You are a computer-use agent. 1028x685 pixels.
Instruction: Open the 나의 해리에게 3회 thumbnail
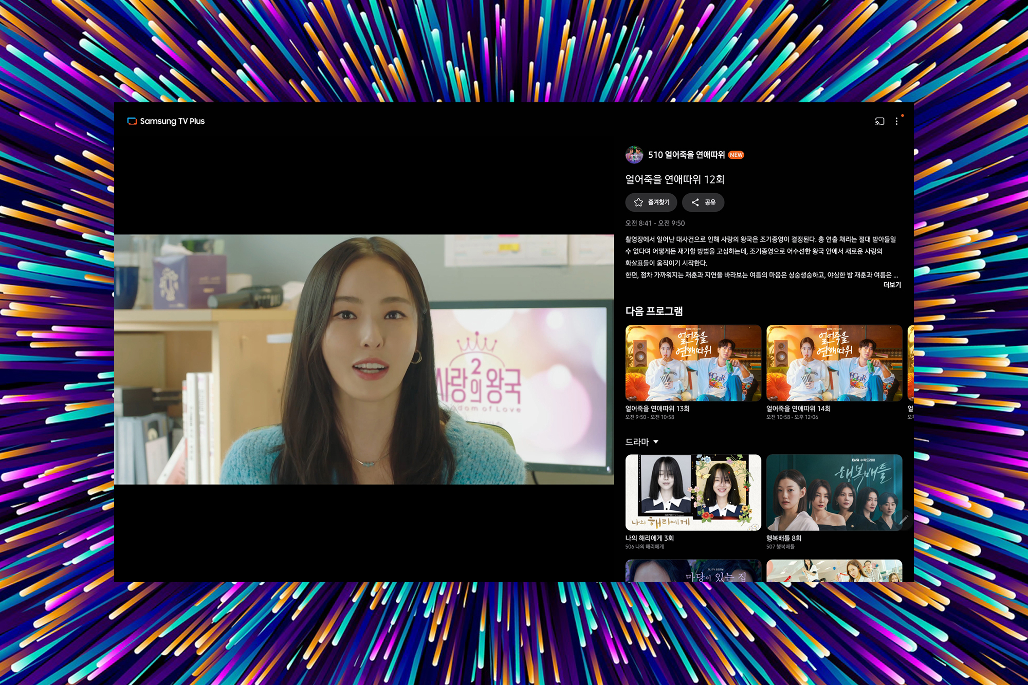[693, 492]
